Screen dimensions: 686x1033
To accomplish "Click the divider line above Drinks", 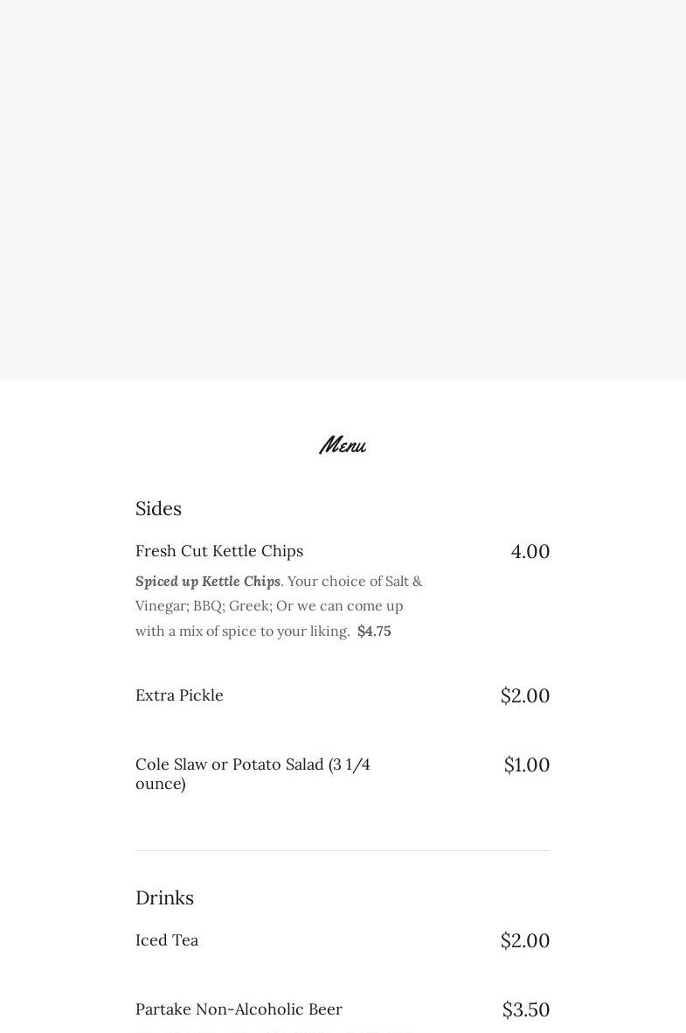I will pyautogui.click(x=343, y=850).
